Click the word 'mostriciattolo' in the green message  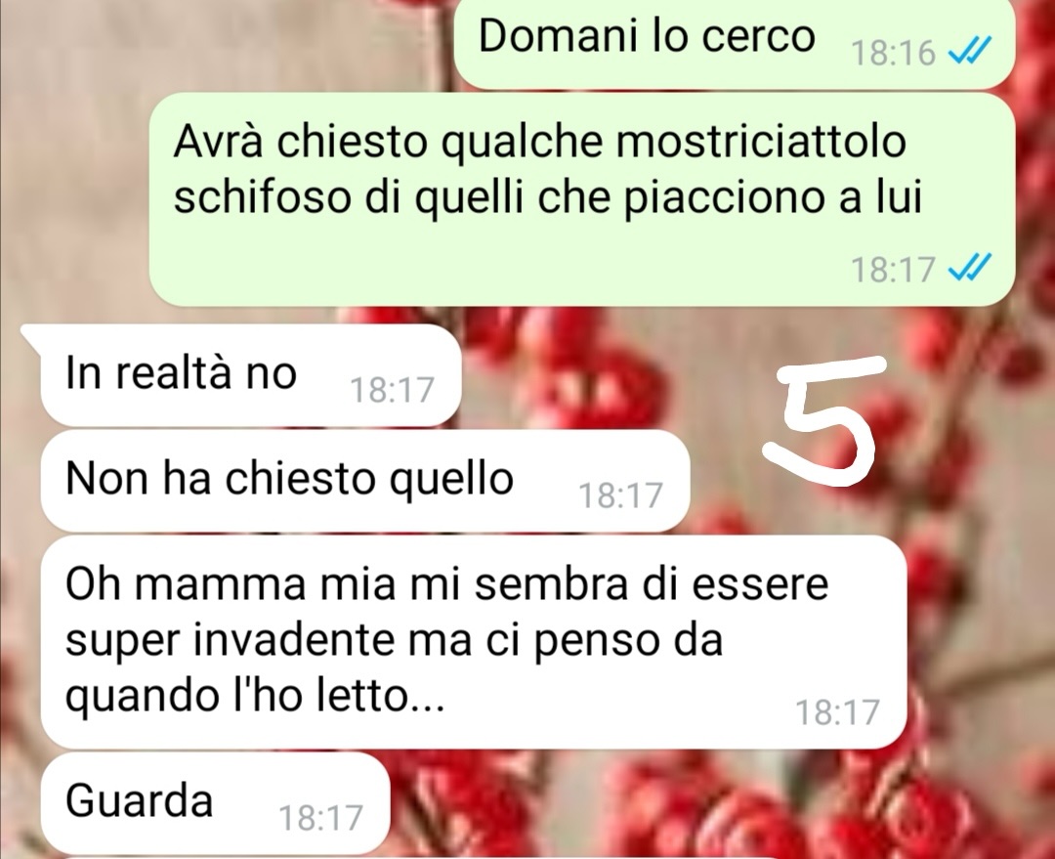[760, 141]
